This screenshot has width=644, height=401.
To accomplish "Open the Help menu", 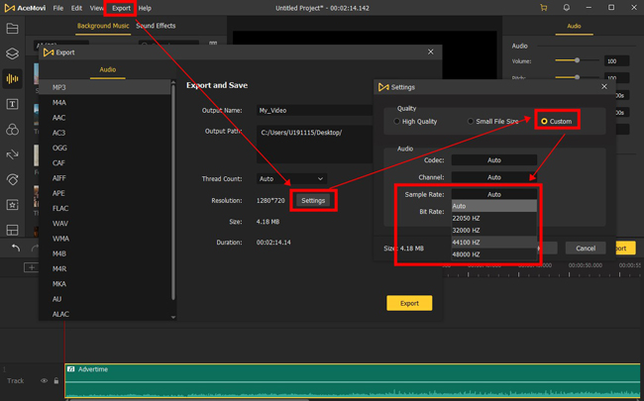I will [x=145, y=8].
